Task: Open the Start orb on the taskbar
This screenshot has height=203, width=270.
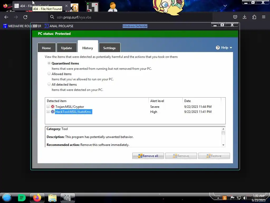Action: (x=7, y=198)
